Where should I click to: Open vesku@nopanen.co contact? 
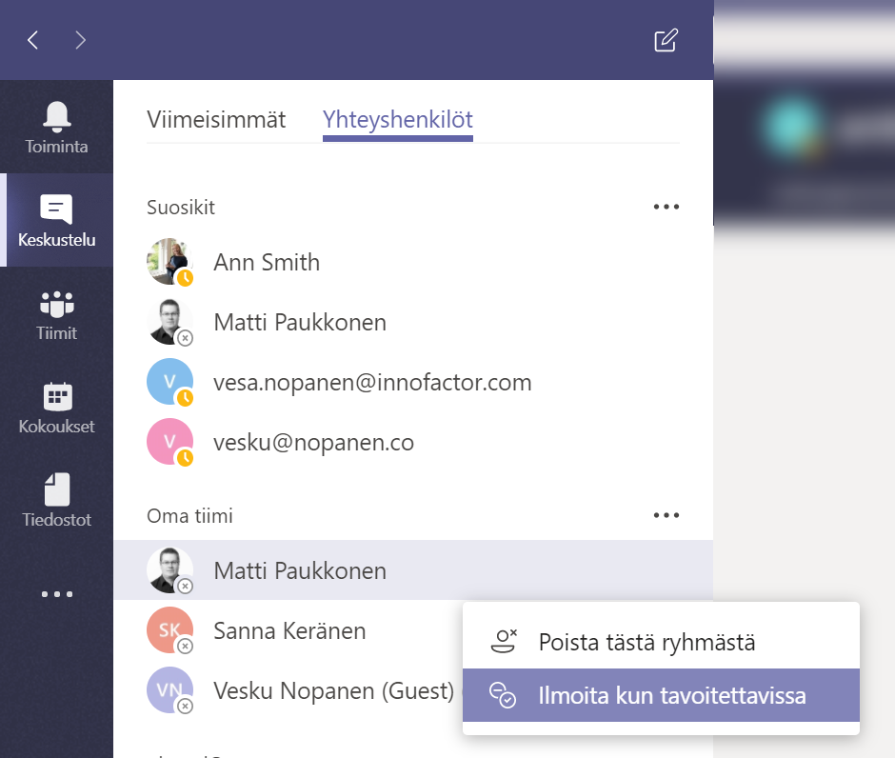tap(313, 443)
